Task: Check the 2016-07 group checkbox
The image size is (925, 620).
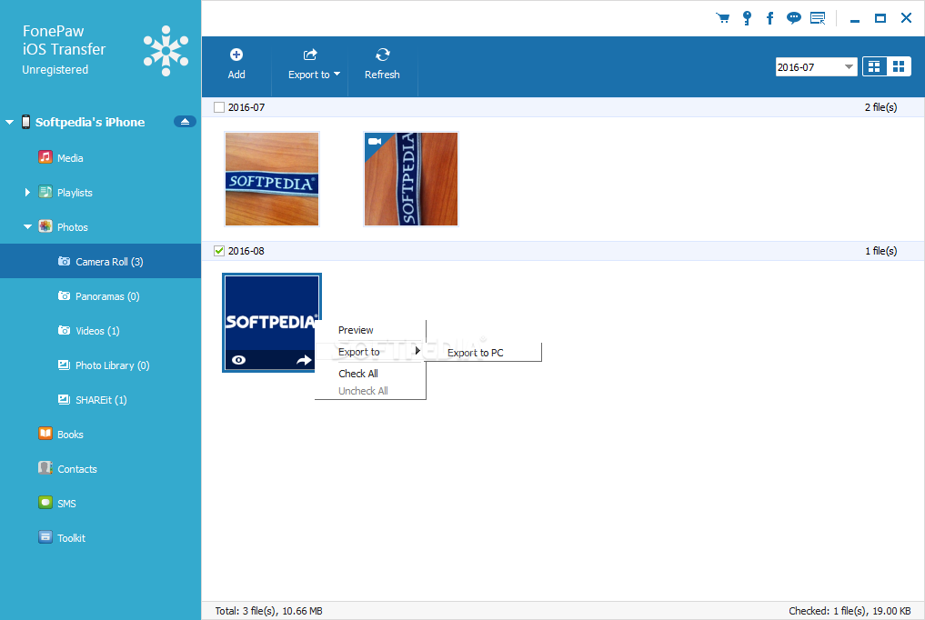Action: 219,107
